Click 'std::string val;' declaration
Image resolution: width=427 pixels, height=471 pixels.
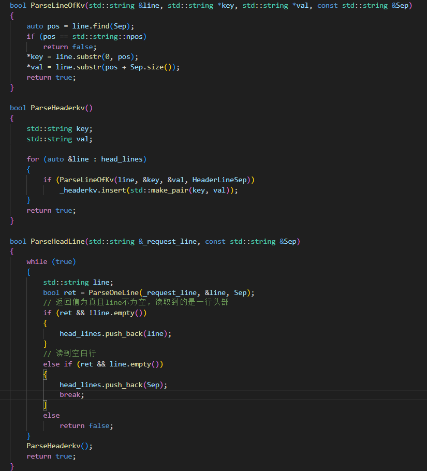coord(60,139)
